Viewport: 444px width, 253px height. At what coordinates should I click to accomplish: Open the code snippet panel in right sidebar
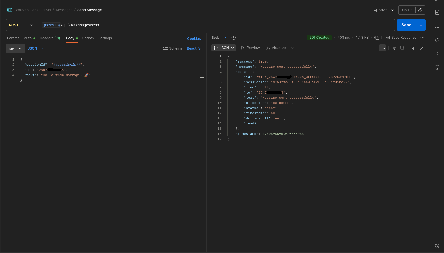point(437,40)
